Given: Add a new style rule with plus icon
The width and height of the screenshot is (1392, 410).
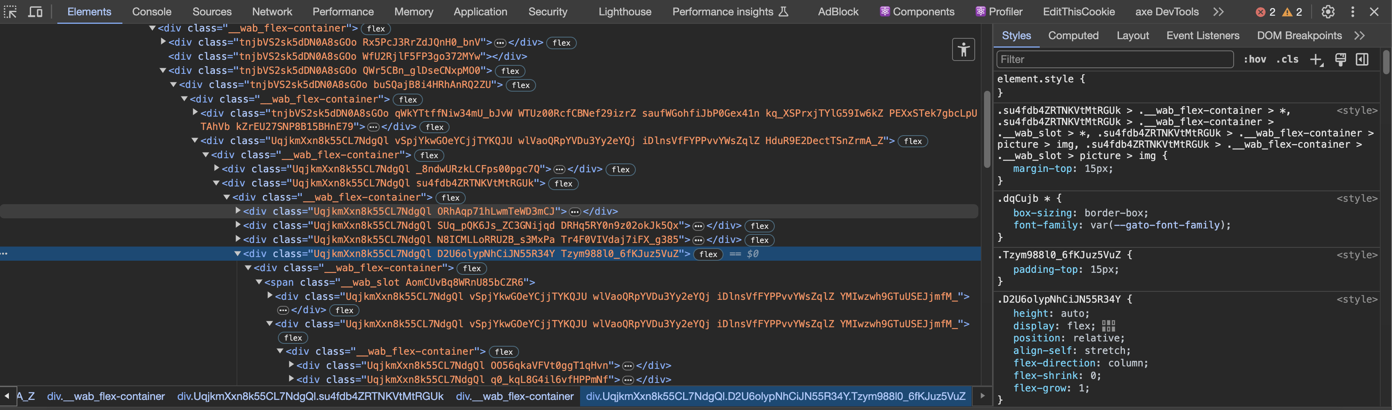Looking at the screenshot, I should [x=1316, y=59].
